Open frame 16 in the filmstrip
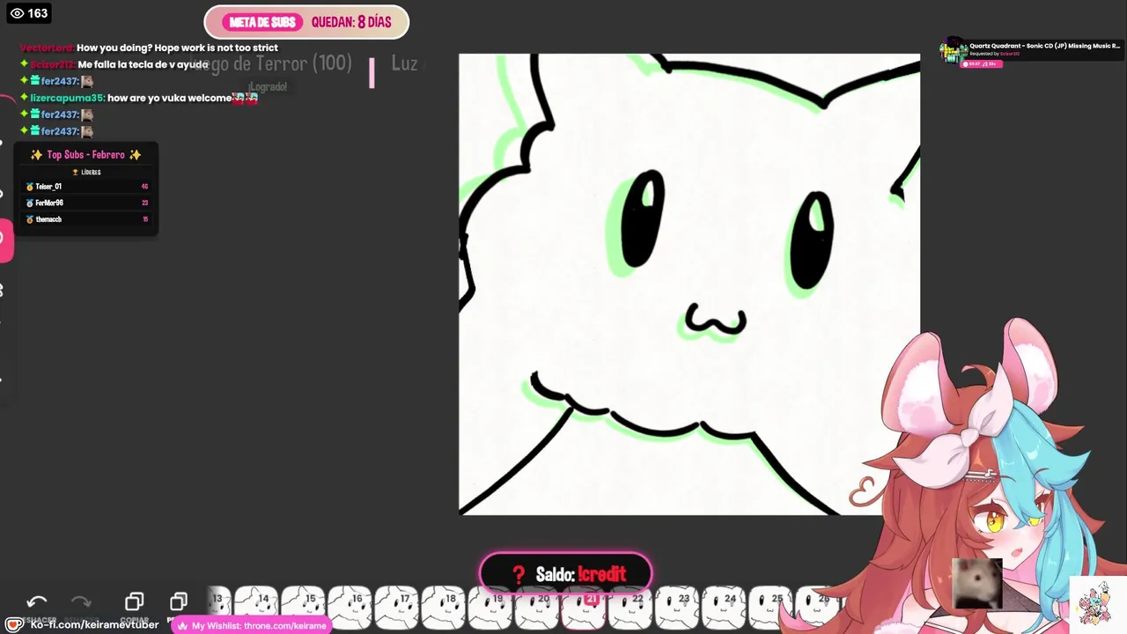Viewport: 1127px width, 634px height. tap(349, 608)
